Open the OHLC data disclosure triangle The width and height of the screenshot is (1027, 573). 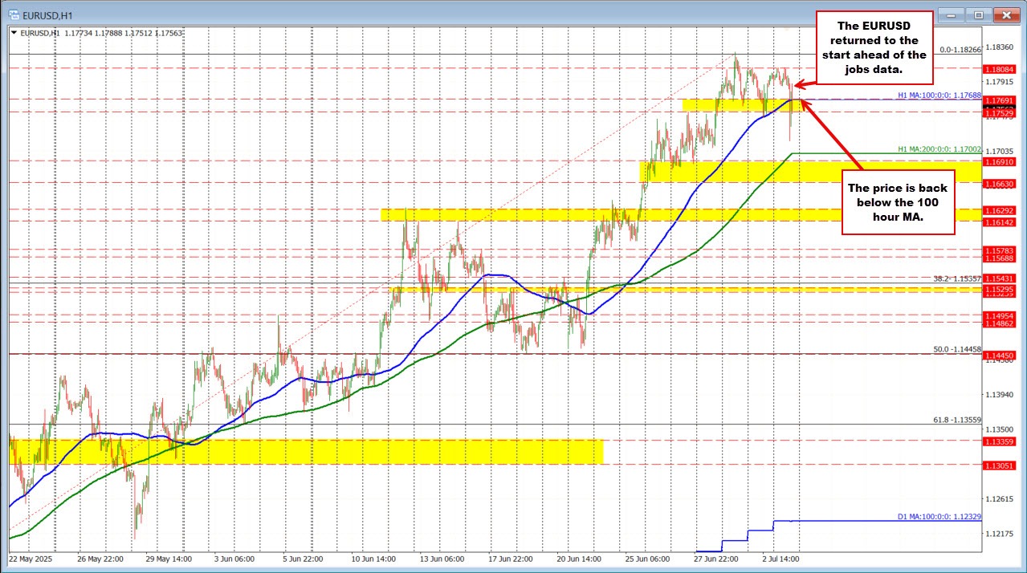click(14, 33)
